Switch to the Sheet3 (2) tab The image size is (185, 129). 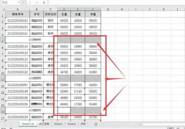pyautogui.click(x=28, y=124)
